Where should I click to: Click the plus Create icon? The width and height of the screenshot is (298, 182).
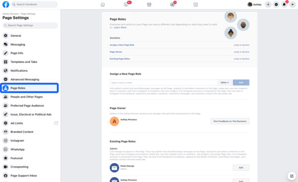pos(268,4)
